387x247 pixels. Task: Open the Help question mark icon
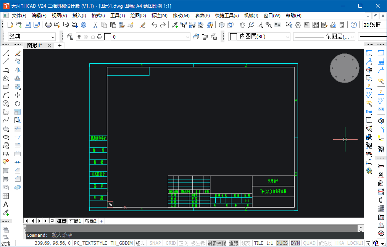(x=354, y=25)
